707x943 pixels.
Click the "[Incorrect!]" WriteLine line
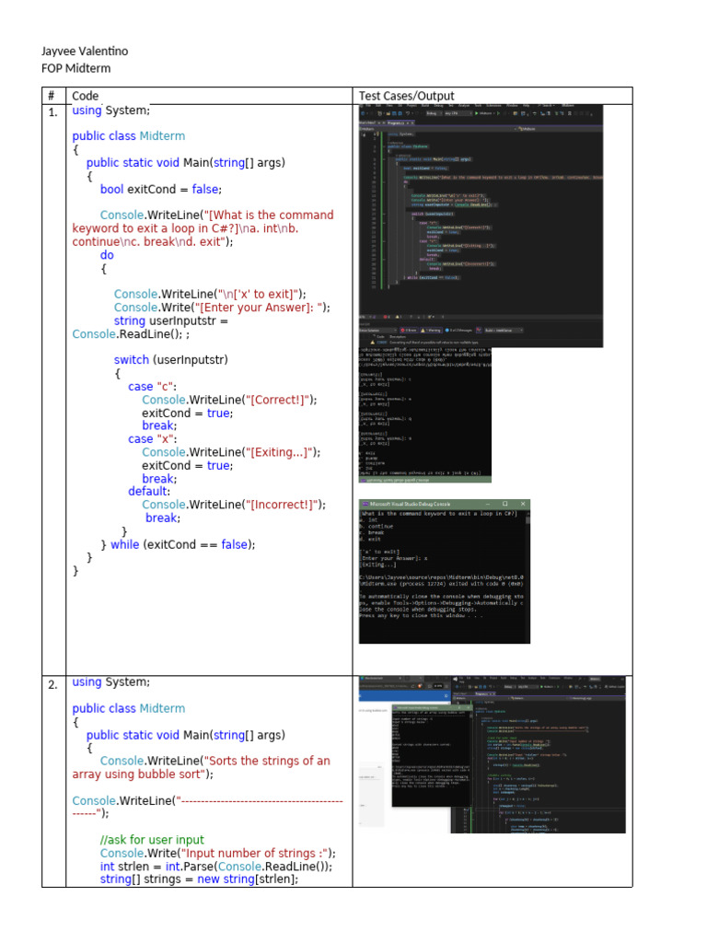(234, 505)
